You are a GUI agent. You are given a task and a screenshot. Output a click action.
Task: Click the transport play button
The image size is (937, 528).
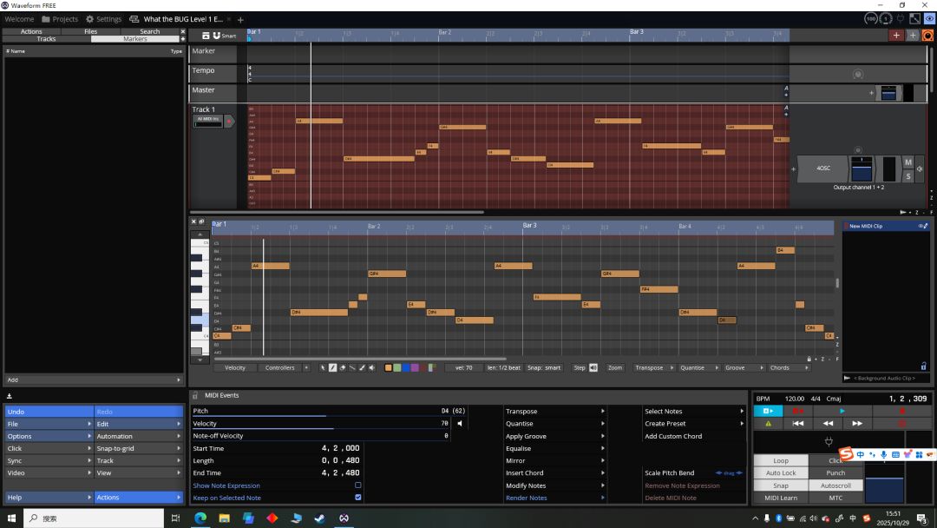pyautogui.click(x=842, y=411)
